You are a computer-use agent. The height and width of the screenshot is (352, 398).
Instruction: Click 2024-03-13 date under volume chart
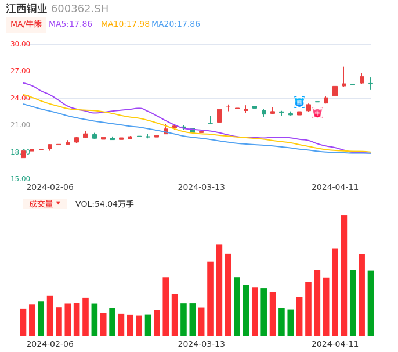pos(201,344)
